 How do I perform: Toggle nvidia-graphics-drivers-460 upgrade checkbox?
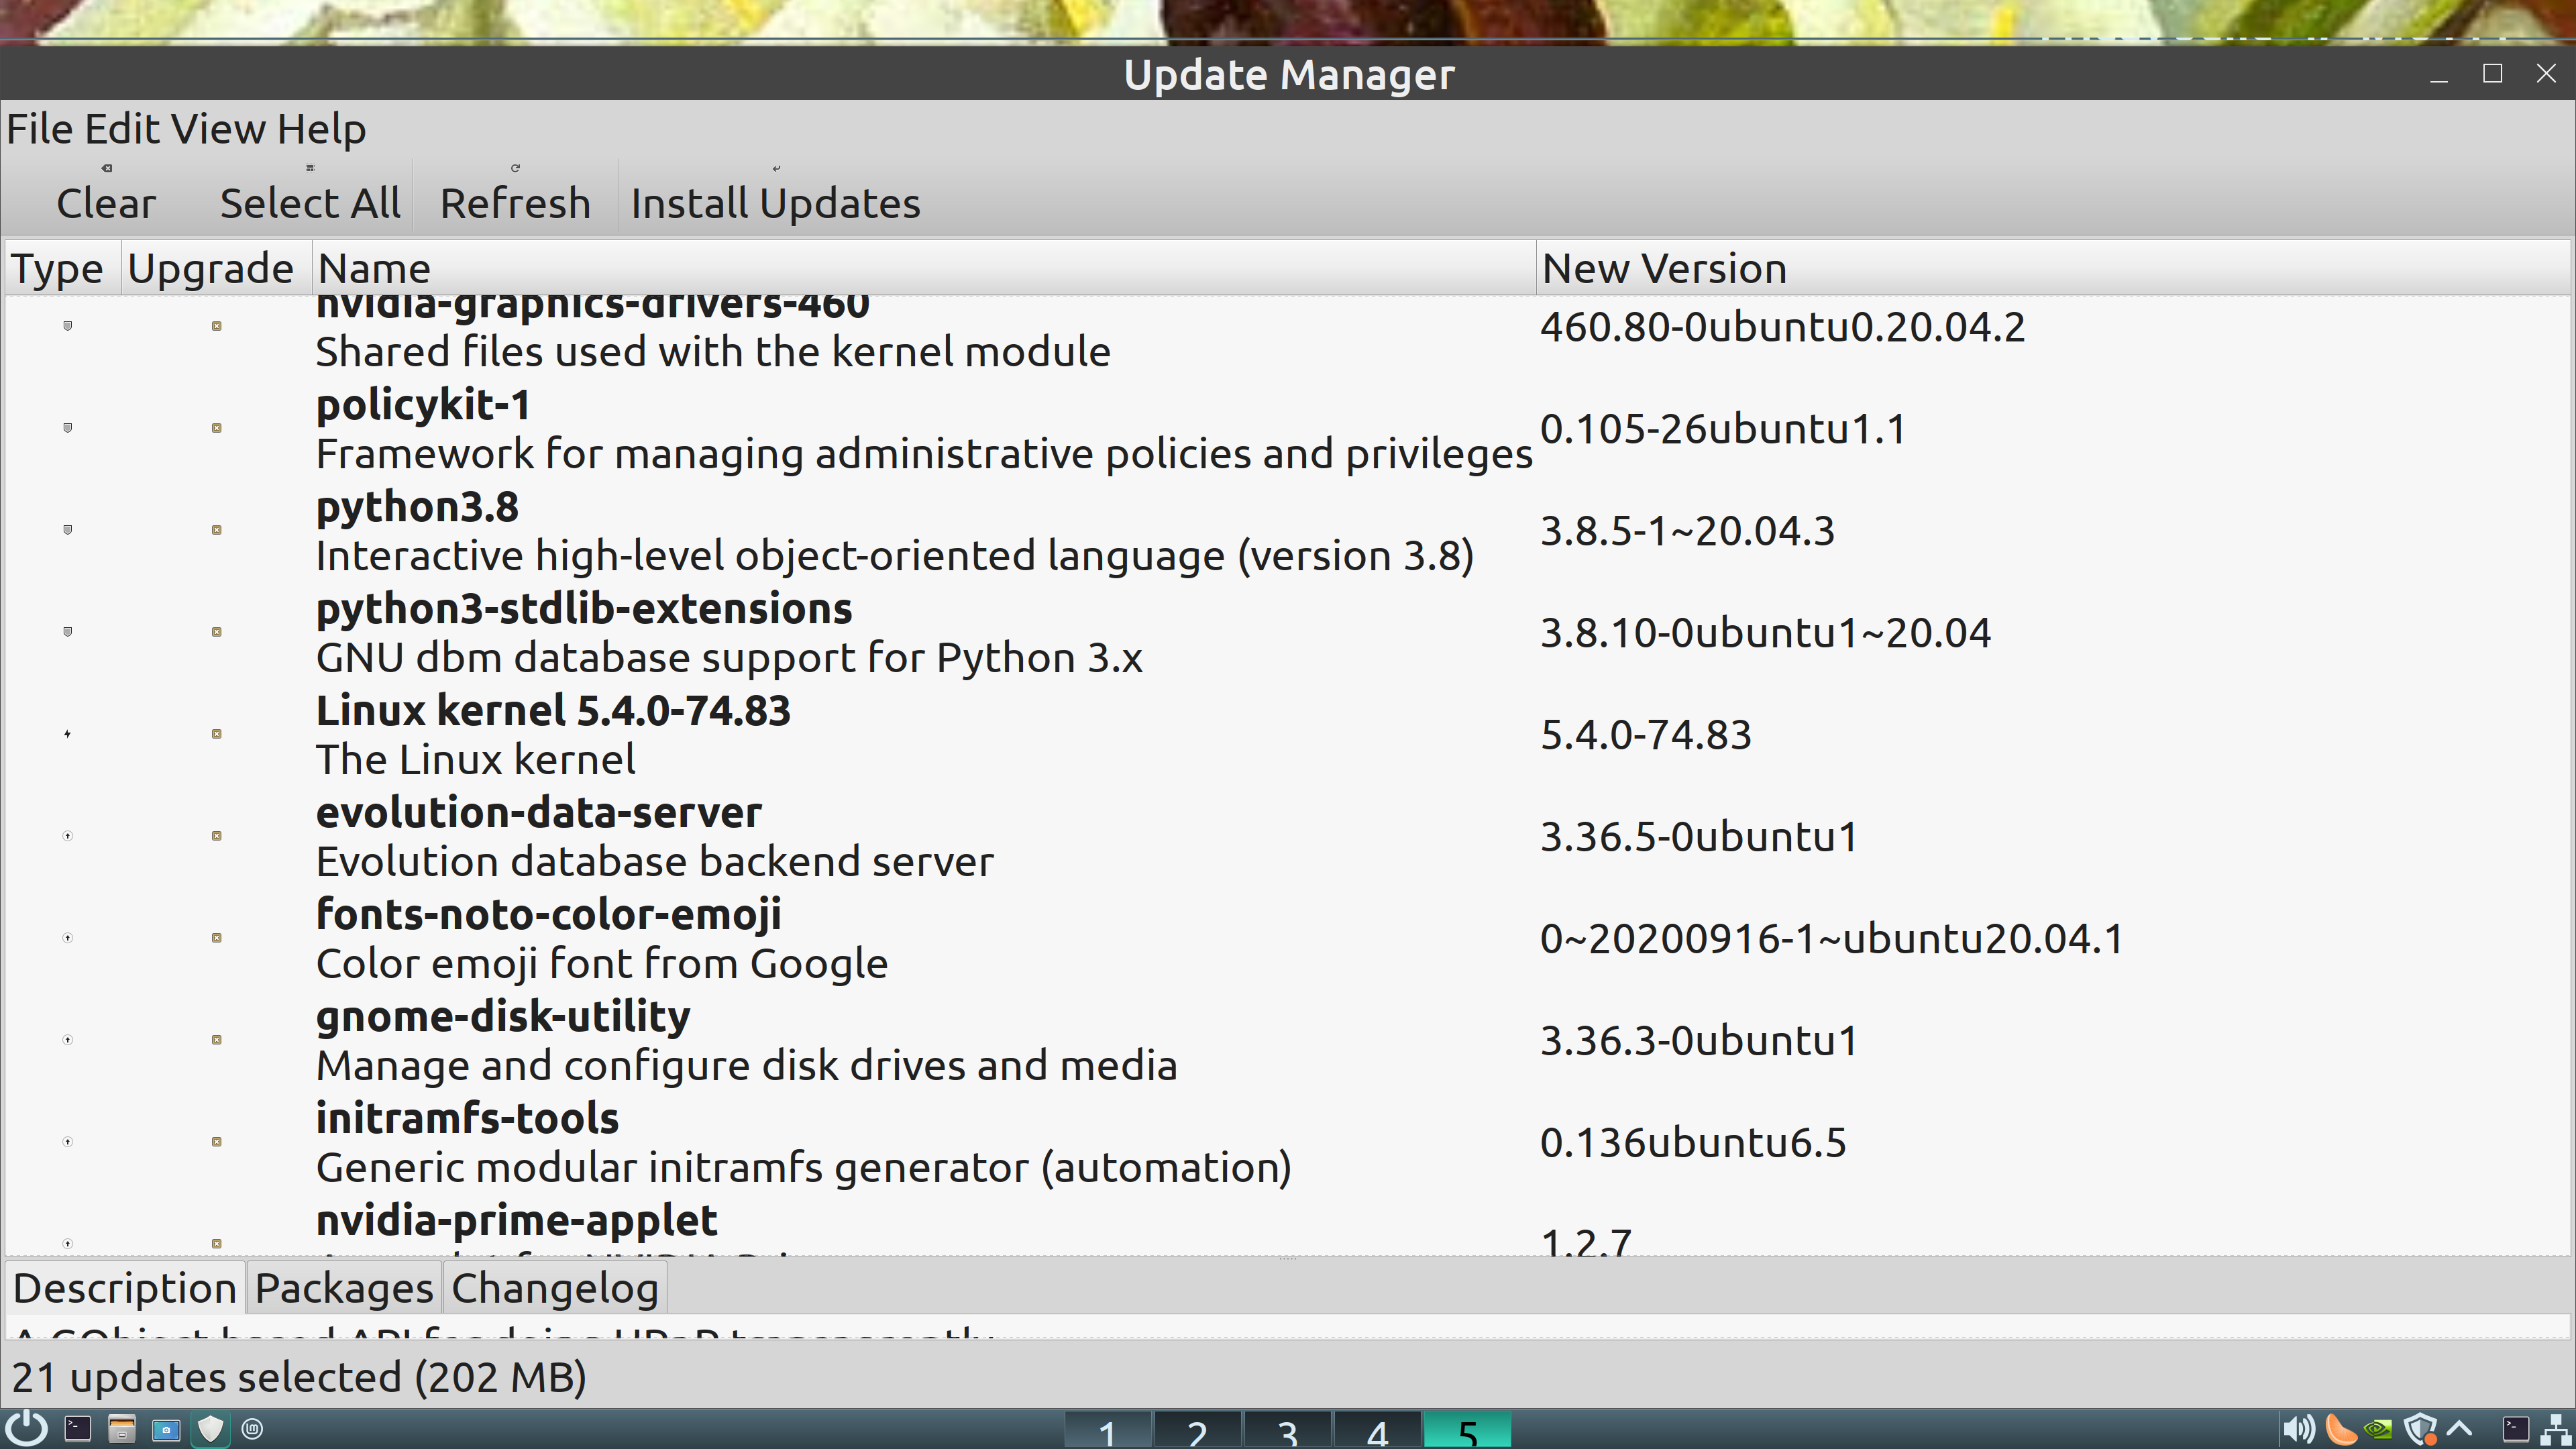pyautogui.click(x=216, y=326)
